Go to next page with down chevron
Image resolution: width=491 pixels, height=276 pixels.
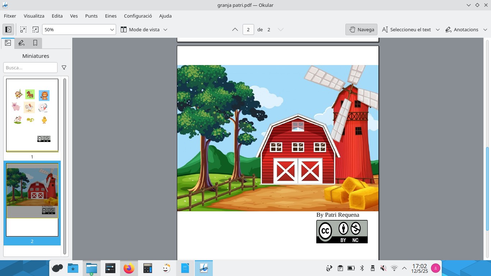coord(281,29)
